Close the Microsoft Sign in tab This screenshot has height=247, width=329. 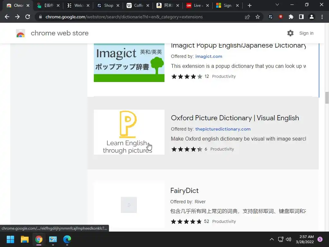click(237, 6)
